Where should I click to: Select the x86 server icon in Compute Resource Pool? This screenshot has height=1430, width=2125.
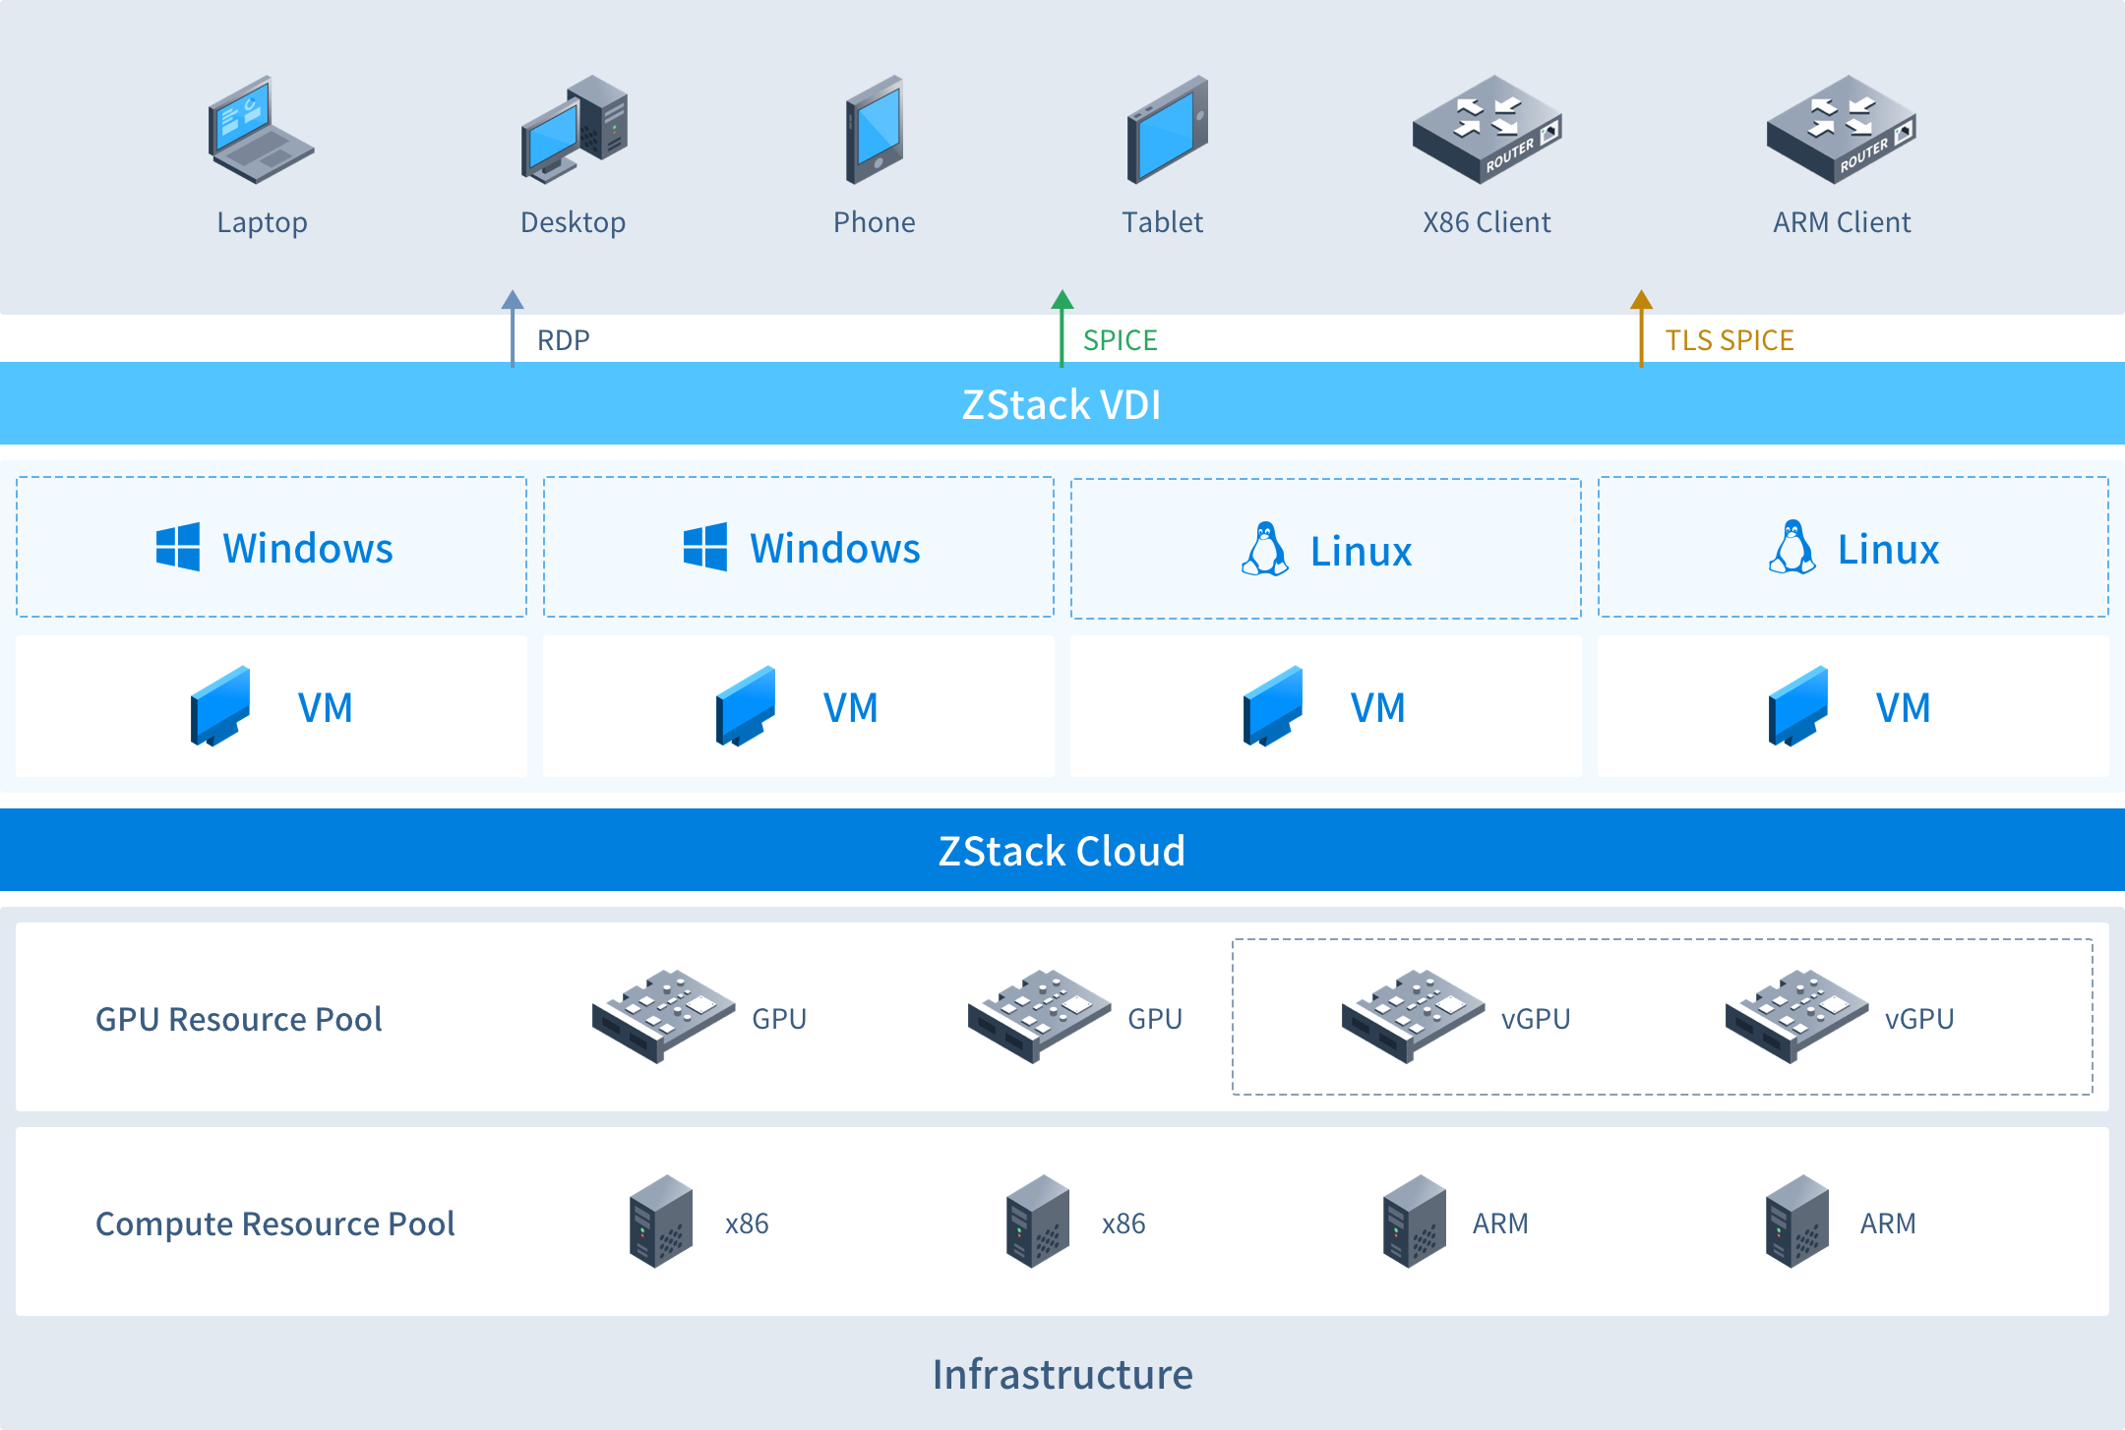coord(661,1223)
